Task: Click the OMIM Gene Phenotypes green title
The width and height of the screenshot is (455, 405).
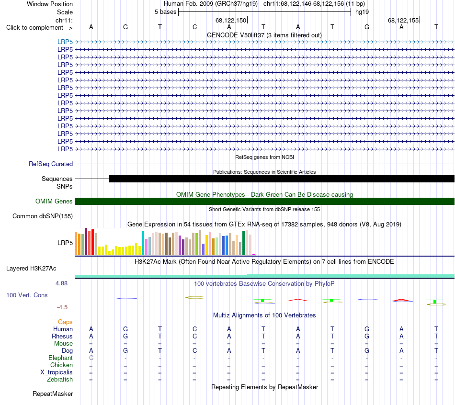Action: (264, 195)
